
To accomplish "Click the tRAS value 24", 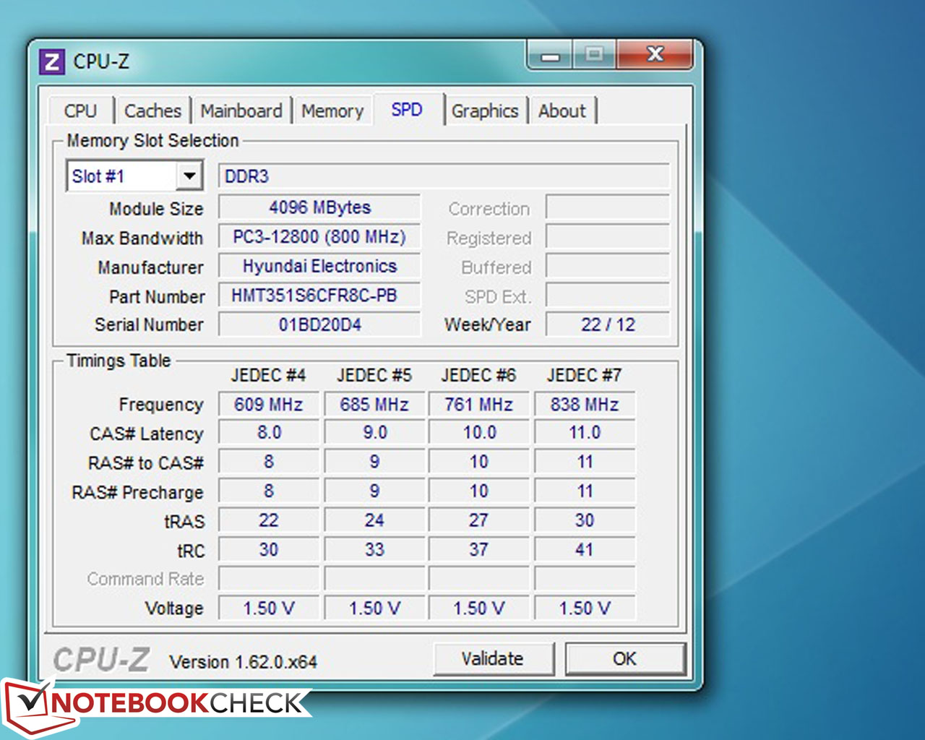I will [374, 520].
